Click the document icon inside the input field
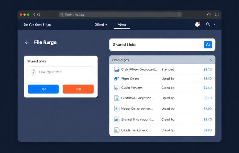239x153 pixels. coord(33,72)
